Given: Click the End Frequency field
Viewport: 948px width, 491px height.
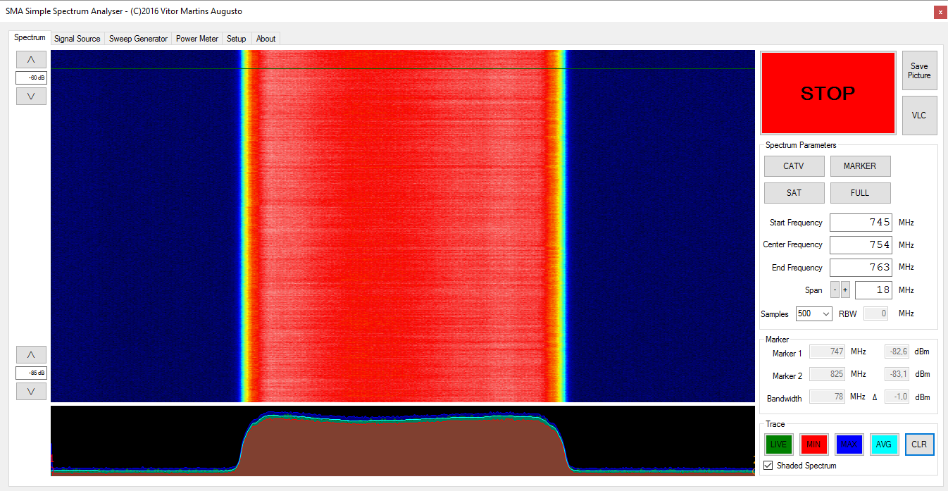Looking at the screenshot, I should (x=861, y=268).
